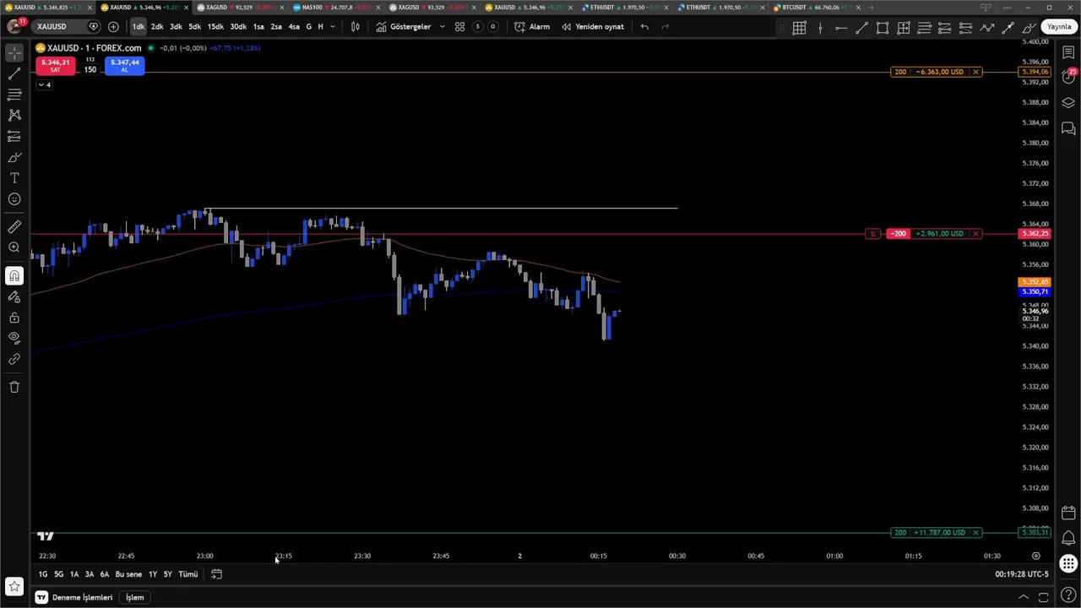1081x608 pixels.
Task: Select vertical line tool in favorites bar
Action: pos(820,28)
